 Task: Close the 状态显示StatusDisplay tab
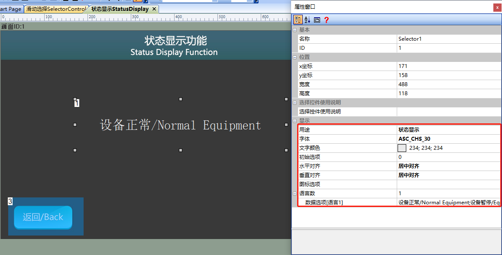click(x=154, y=9)
